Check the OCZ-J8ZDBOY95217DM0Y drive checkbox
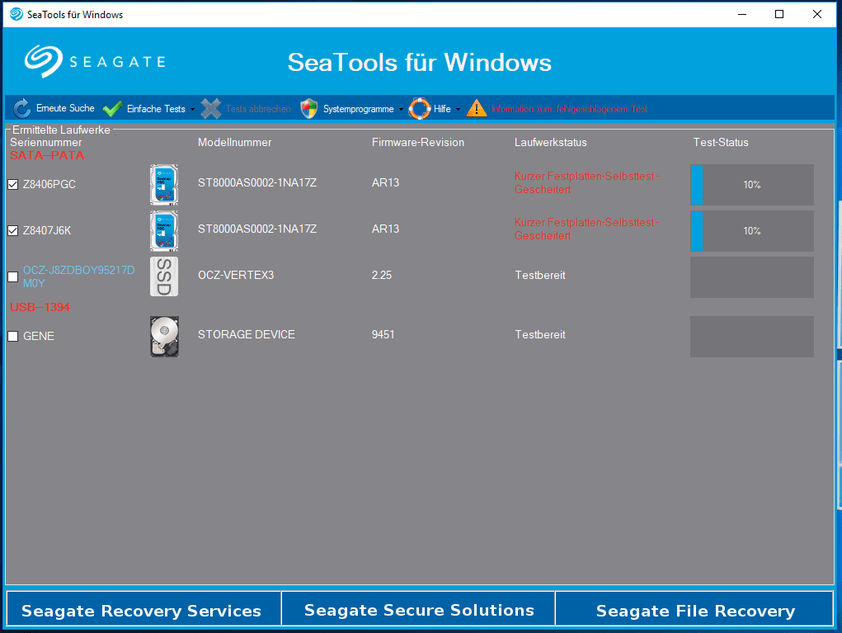 tap(13, 276)
